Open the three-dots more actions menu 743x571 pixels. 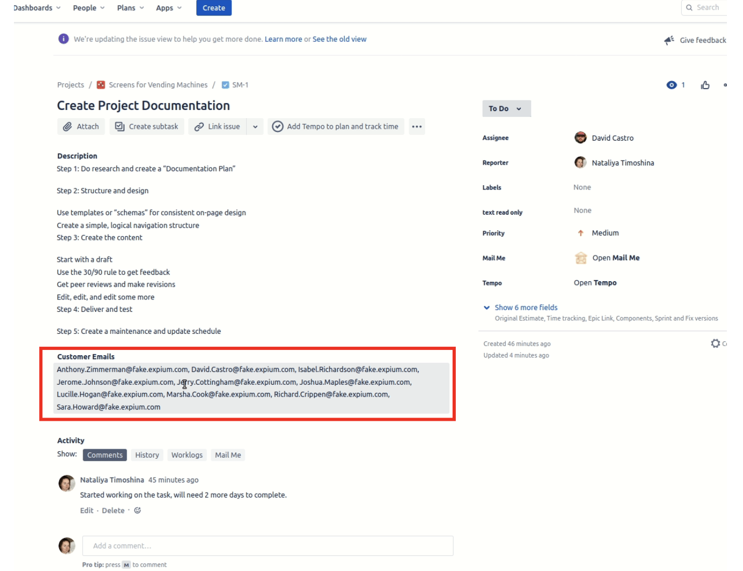417,127
